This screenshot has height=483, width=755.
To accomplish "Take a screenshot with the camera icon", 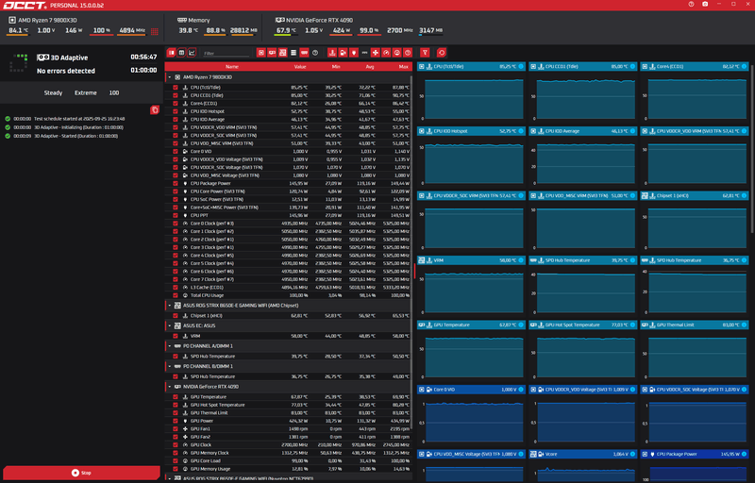I will tap(705, 4).
